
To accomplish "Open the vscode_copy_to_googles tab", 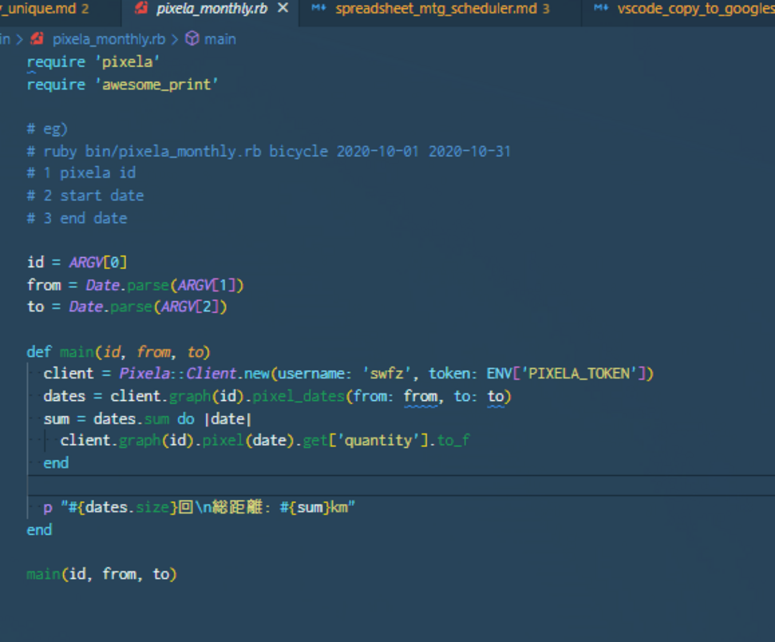I will (695, 9).
